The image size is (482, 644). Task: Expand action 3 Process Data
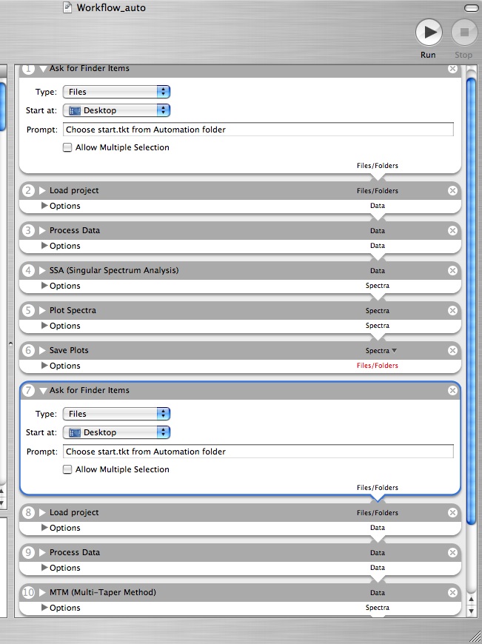42,230
